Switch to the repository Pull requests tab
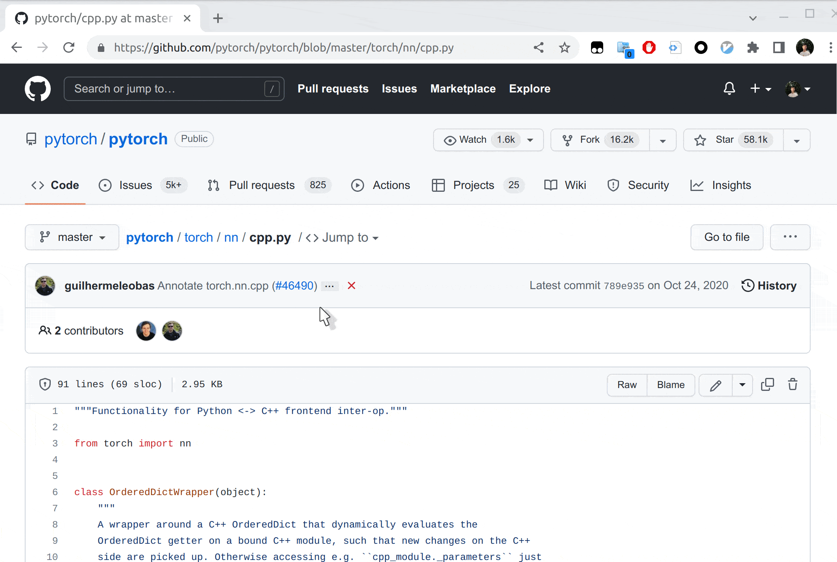 click(x=269, y=185)
